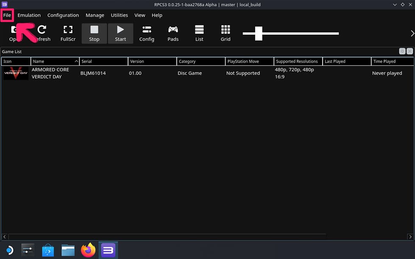Click the Start emulation button

[x=120, y=33]
